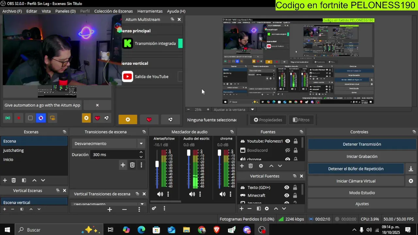The height and width of the screenshot is (235, 418).
Task: Open the Archivo (F) menu
Action: click(x=12, y=11)
